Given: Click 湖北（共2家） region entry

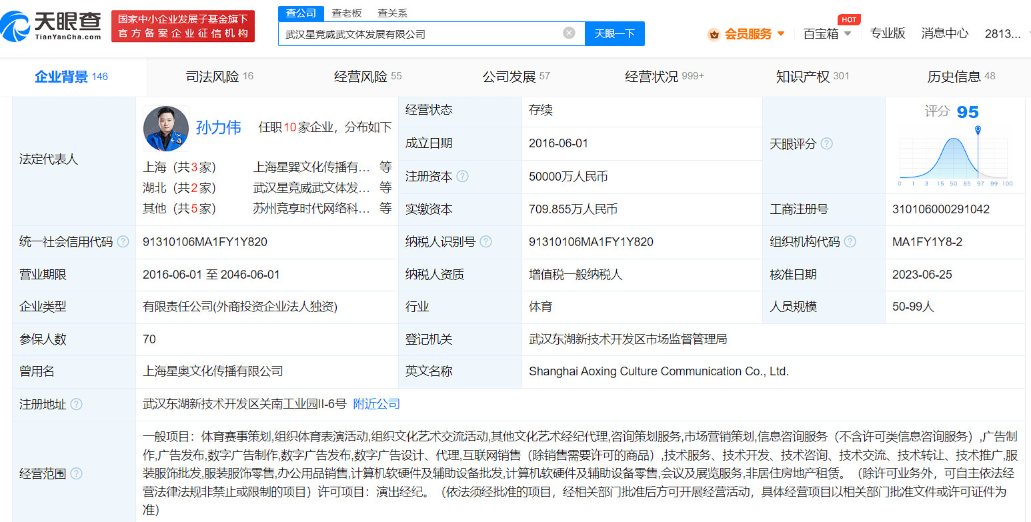Looking at the screenshot, I should coord(179,188).
